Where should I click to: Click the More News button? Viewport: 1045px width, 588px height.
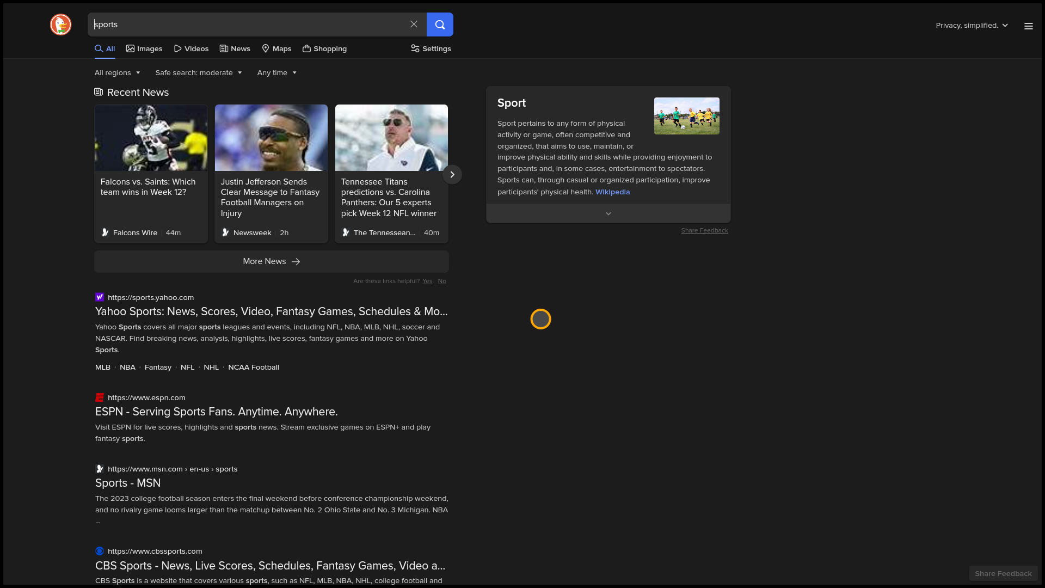click(x=272, y=261)
